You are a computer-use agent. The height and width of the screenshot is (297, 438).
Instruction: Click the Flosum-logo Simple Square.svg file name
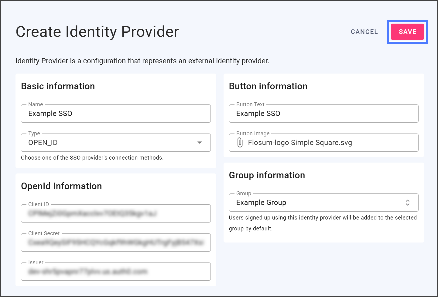[300, 143]
